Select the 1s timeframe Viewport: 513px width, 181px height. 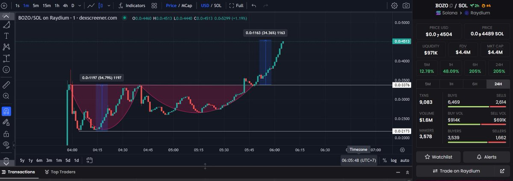18,6
